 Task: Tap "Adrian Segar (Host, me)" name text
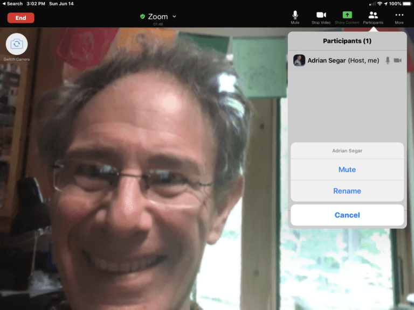tap(343, 60)
